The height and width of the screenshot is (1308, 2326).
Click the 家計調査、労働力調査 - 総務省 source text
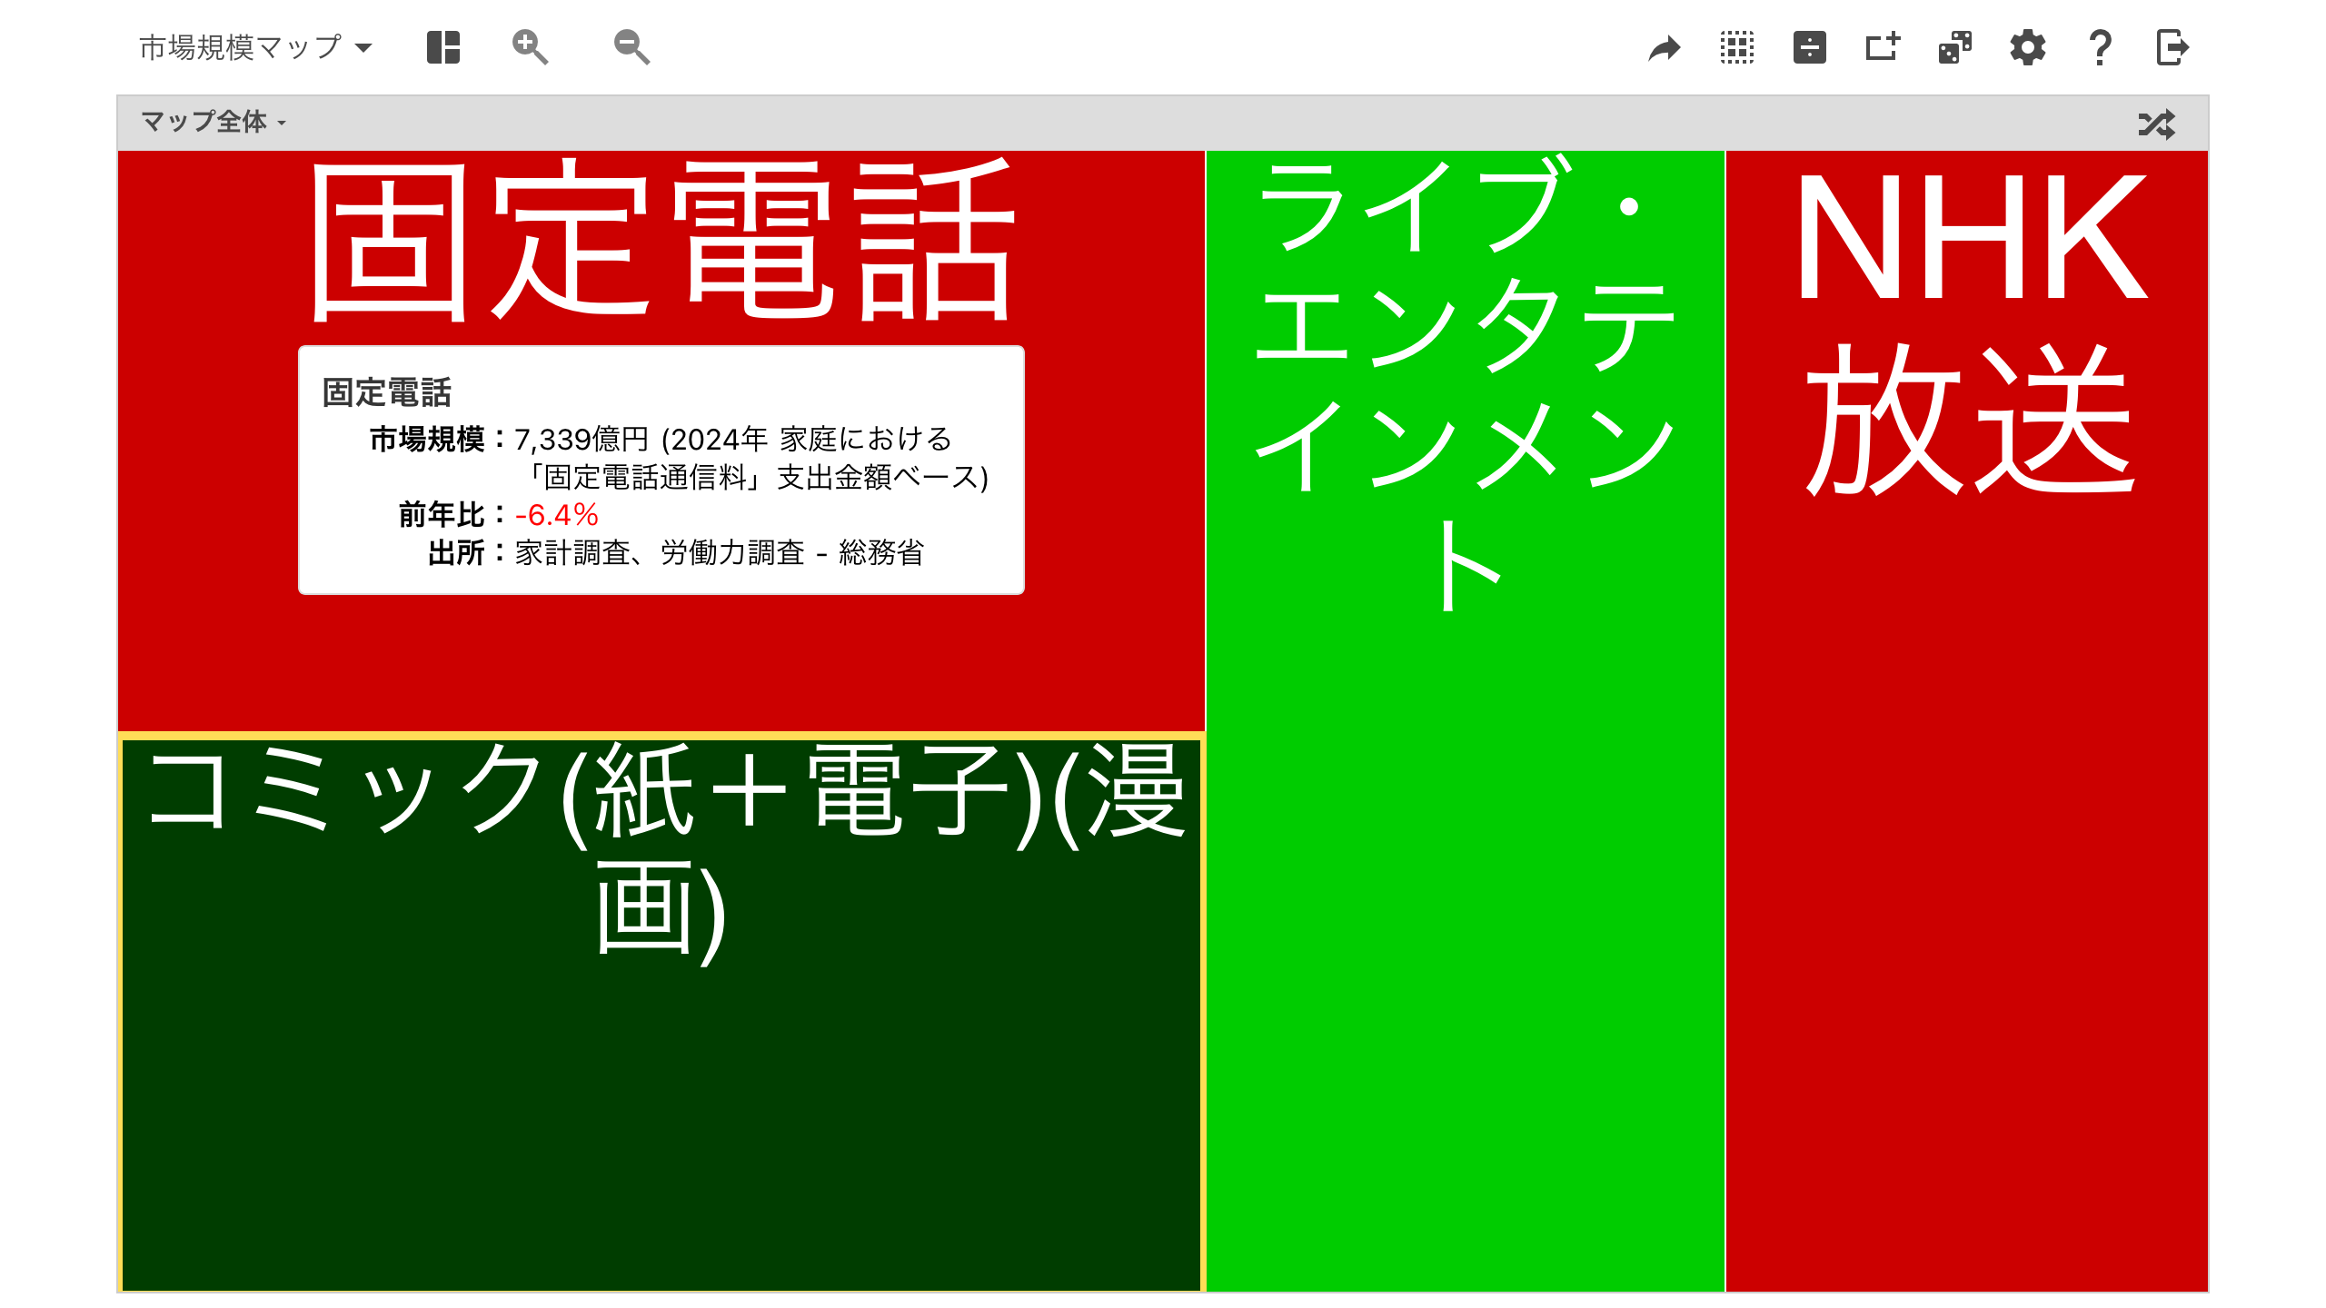pos(720,552)
